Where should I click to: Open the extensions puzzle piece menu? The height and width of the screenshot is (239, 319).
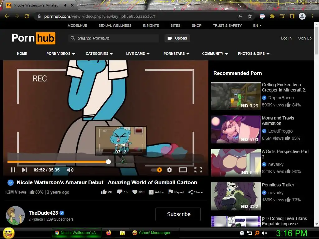click(x=272, y=16)
